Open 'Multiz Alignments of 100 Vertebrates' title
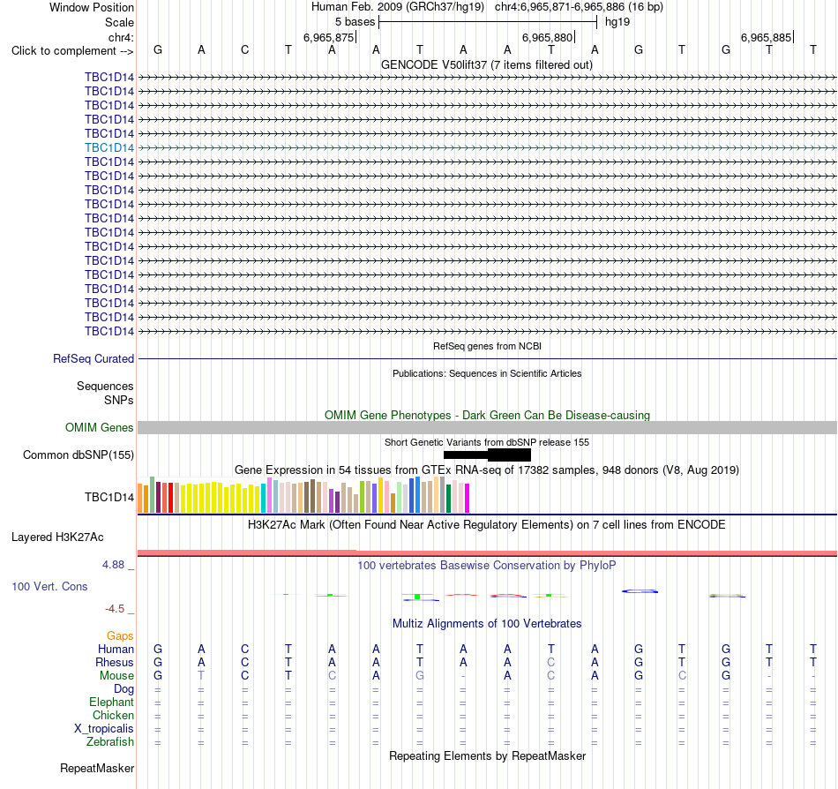 [487, 624]
